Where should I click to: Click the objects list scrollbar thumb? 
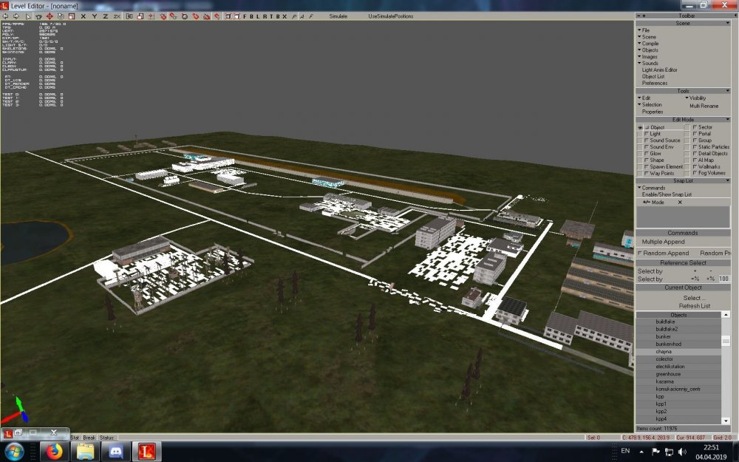tap(726, 341)
